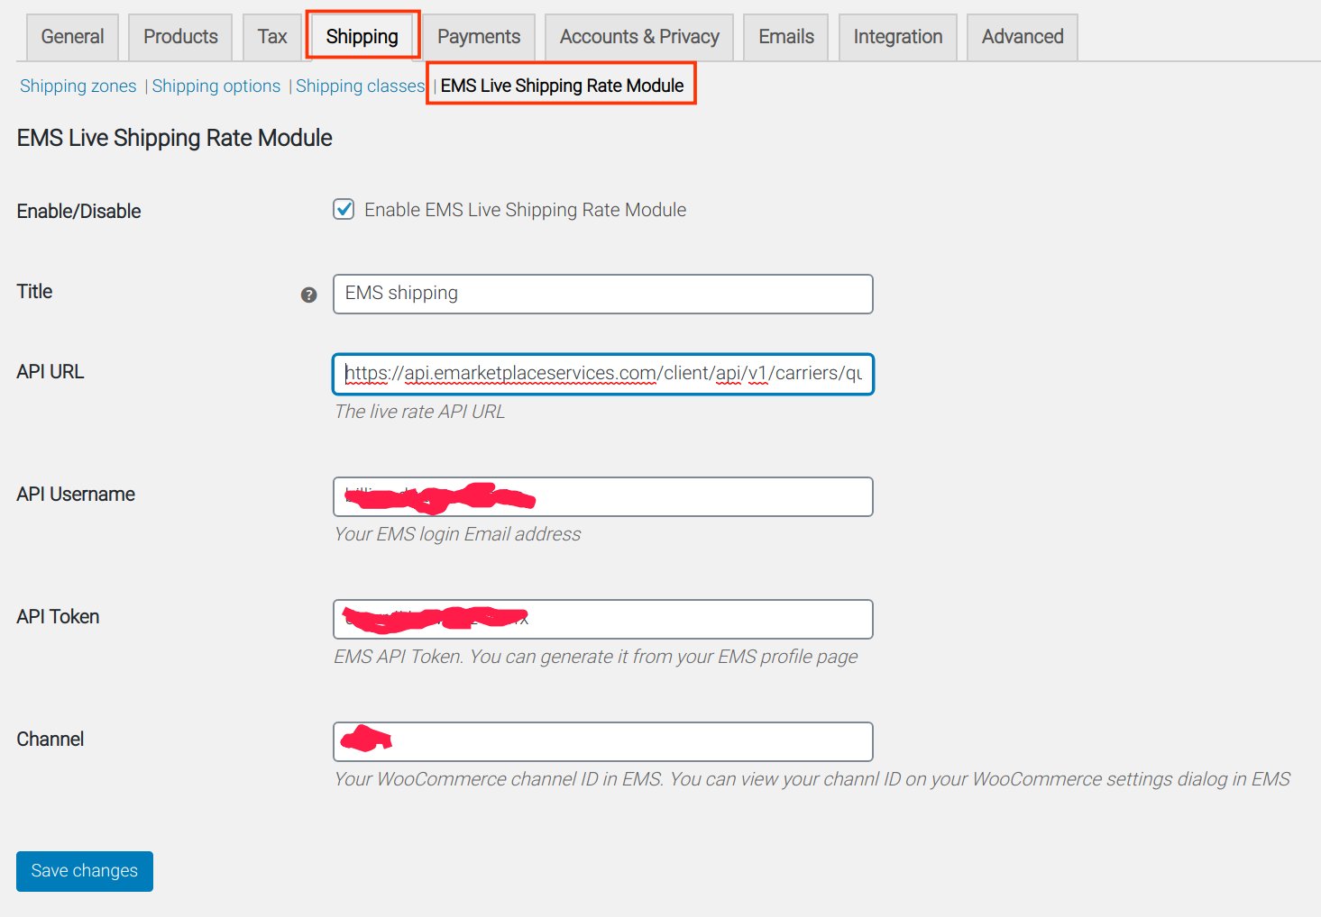The image size is (1321, 917).
Task: Click the WooCommerce channel ID hint text
Action: coord(812,779)
